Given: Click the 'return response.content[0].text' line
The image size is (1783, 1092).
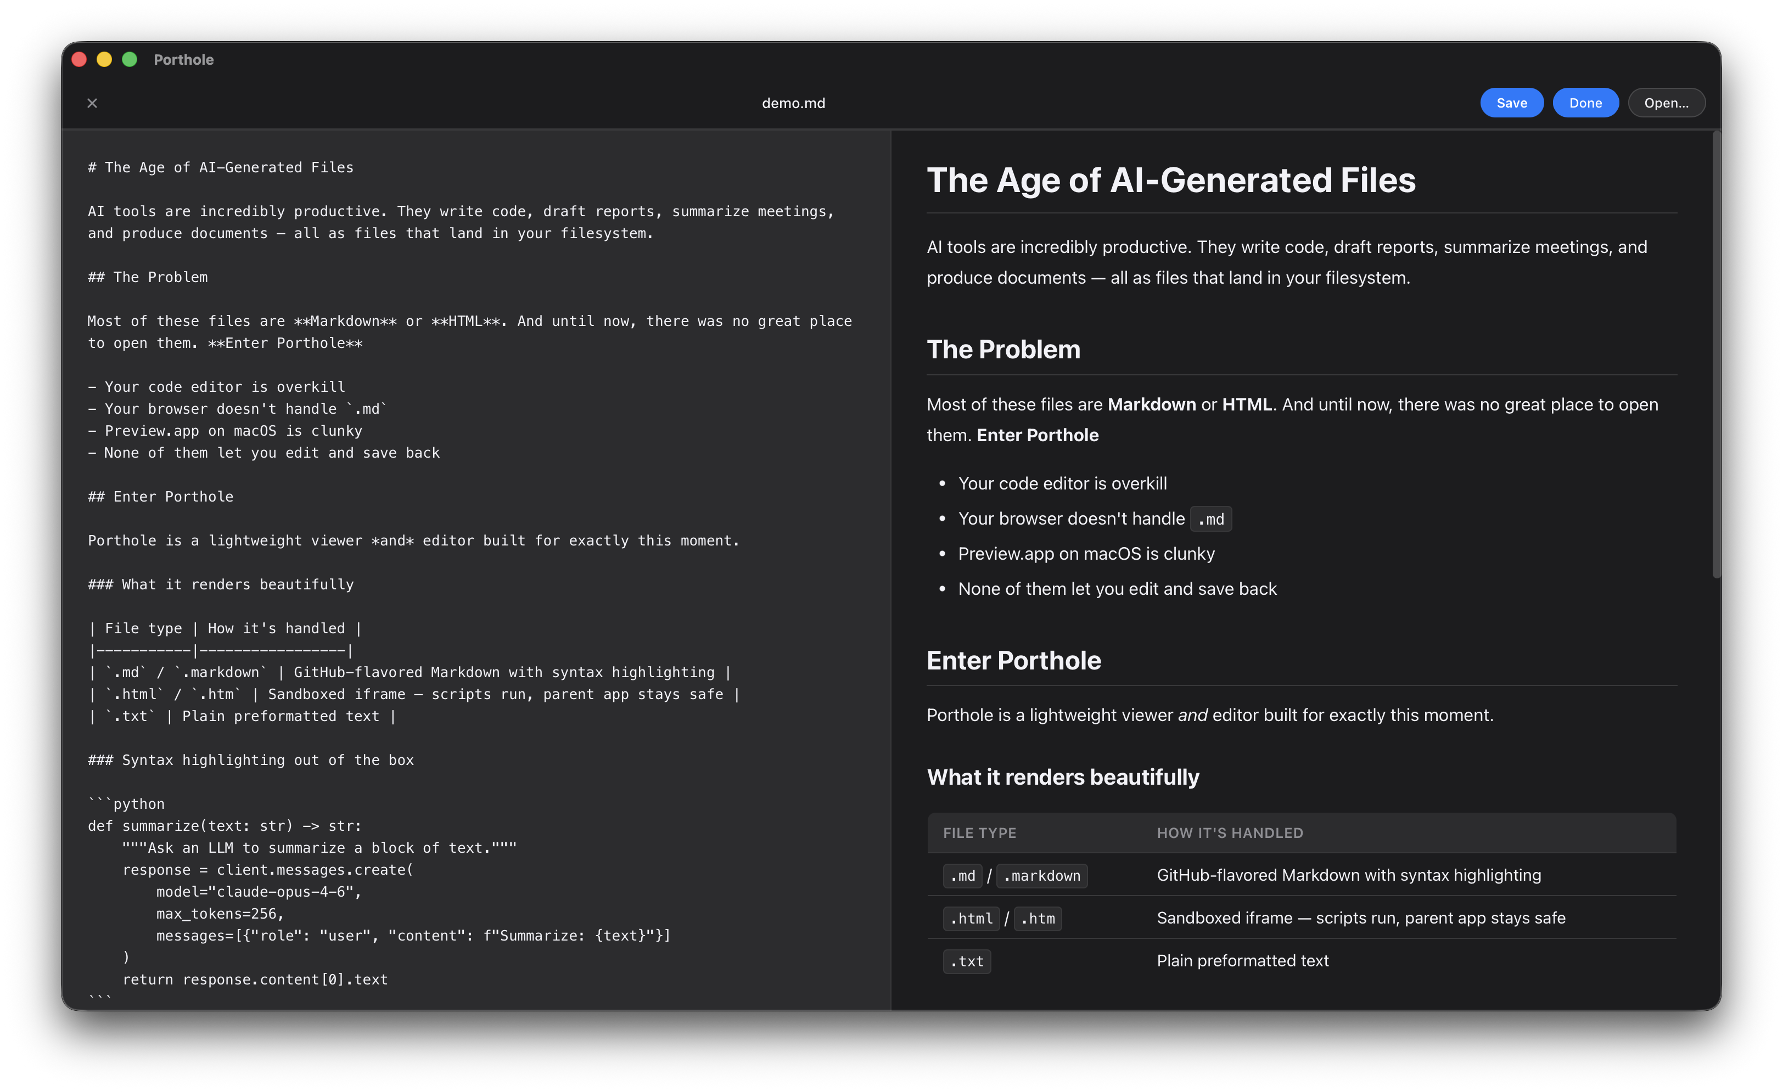Looking at the screenshot, I should click(x=255, y=979).
